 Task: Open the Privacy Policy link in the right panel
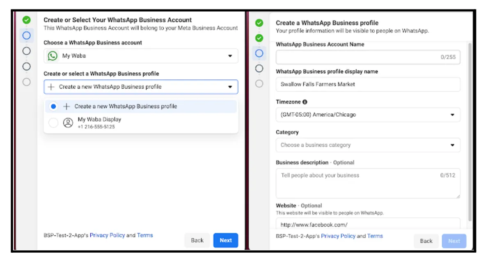click(338, 236)
